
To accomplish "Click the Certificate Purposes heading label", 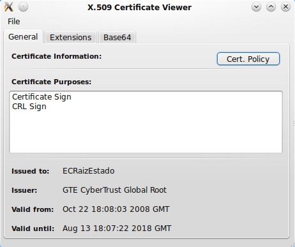I will pyautogui.click(x=52, y=82).
